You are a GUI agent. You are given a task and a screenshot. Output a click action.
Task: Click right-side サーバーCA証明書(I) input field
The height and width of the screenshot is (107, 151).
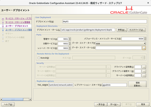pyautogui.click(x=138, y=76)
